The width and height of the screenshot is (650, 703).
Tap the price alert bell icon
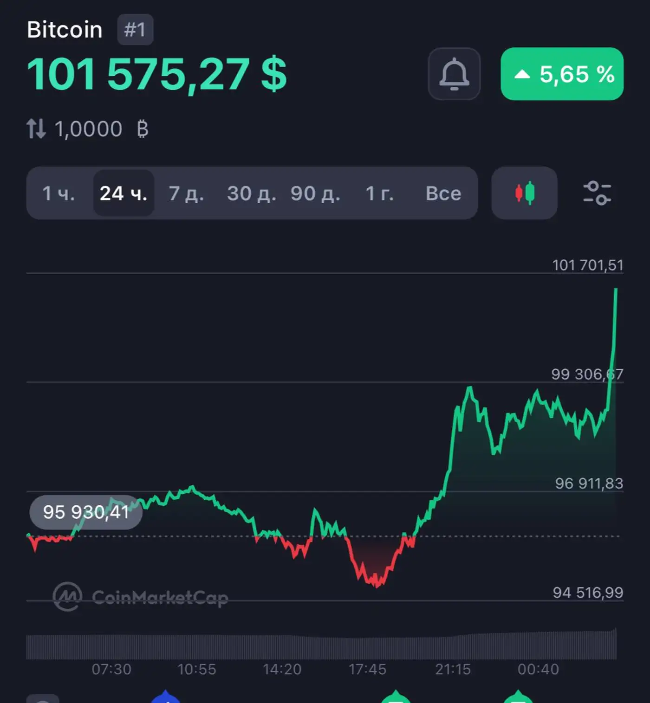pos(454,74)
